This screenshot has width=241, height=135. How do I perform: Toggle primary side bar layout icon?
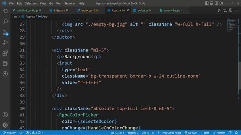pos(207,3)
